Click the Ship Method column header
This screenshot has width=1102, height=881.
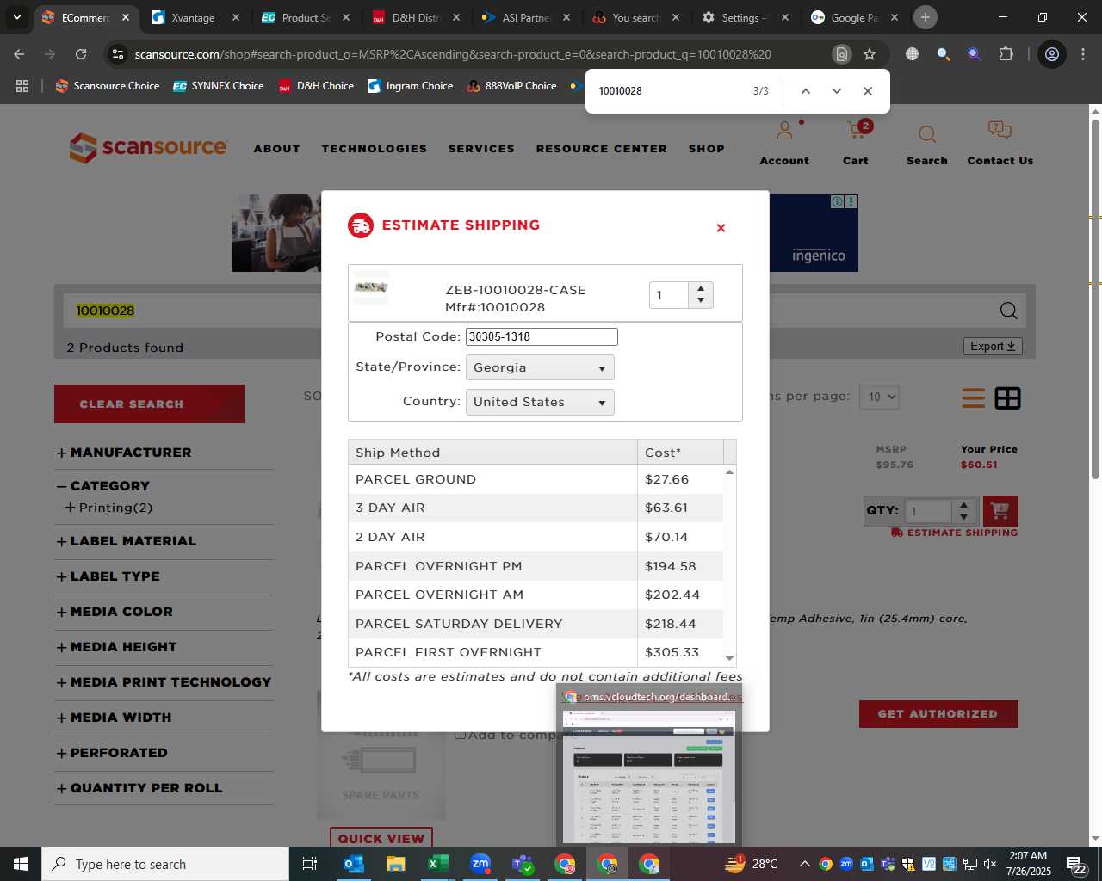[492, 453]
